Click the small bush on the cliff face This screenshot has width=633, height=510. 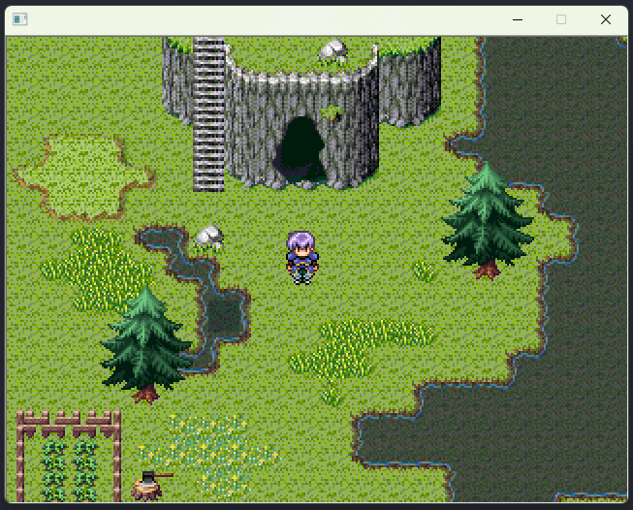tap(332, 112)
